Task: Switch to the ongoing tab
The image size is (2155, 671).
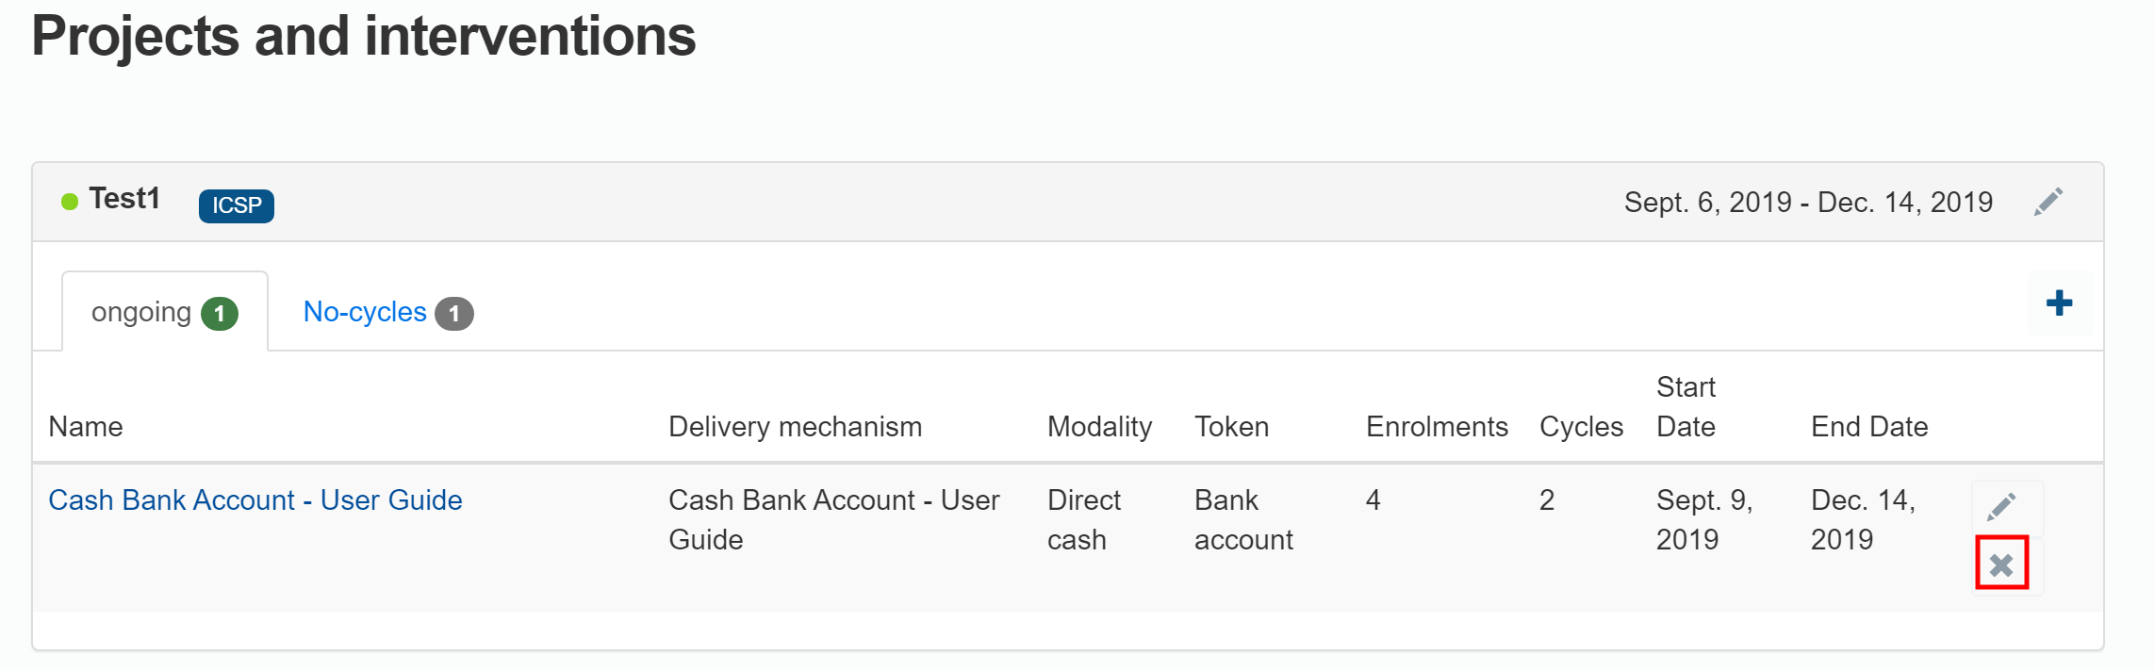Action: (x=141, y=312)
